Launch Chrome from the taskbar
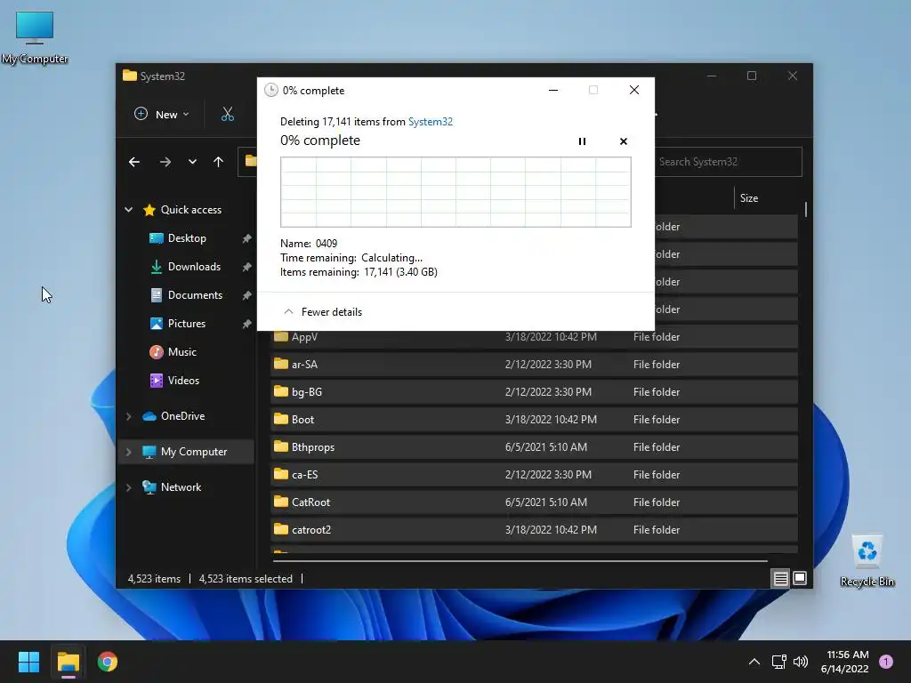The height and width of the screenshot is (683, 911). pos(108,662)
